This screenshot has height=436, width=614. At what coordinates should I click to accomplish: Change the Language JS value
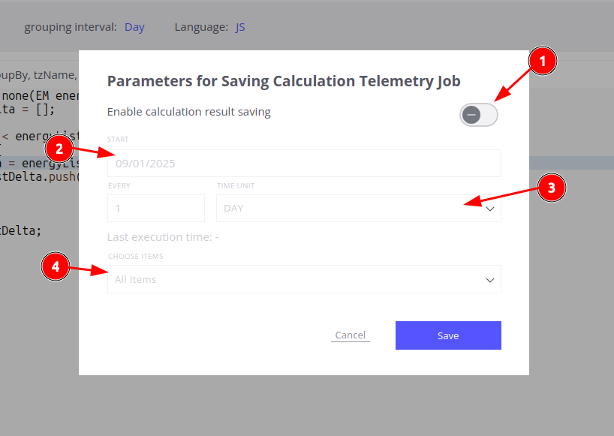click(240, 27)
